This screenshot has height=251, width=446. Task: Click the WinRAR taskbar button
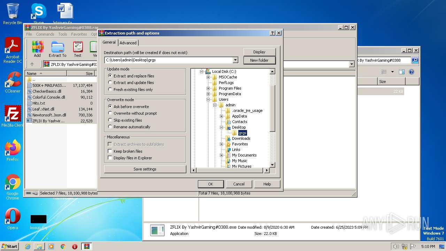pos(87,246)
